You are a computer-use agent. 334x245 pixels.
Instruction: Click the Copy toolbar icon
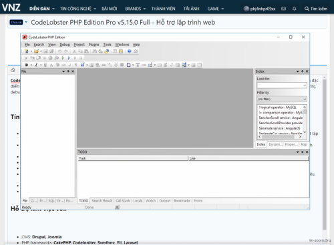coord(80,51)
